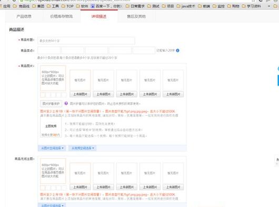
Task: Click fifth 上传新图片 button under 商品无线主图
Action: point(173,187)
